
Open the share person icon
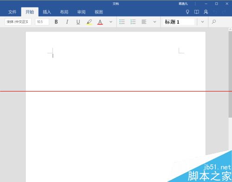point(206,12)
